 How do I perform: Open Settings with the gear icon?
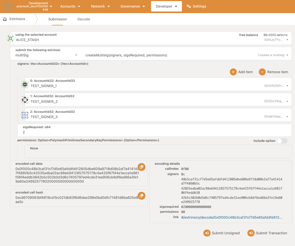189,6
